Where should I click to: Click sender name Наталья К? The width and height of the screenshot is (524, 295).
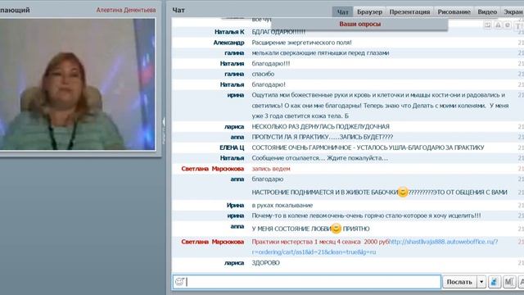(x=229, y=32)
